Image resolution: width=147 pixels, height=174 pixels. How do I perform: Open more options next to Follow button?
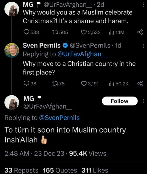pyautogui.click(x=144, y=101)
